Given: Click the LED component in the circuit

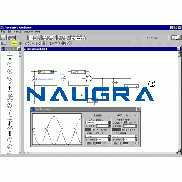Looking at the screenshot, I should [115, 83].
